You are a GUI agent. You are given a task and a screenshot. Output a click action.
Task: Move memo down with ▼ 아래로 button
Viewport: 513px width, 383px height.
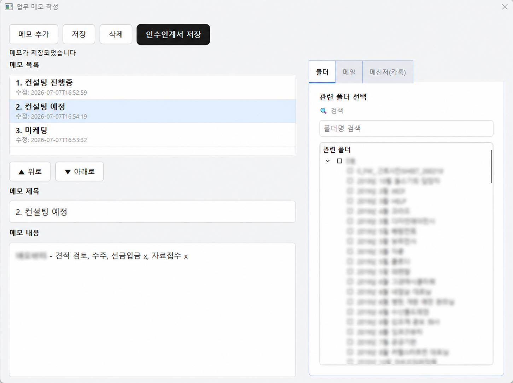tap(80, 172)
